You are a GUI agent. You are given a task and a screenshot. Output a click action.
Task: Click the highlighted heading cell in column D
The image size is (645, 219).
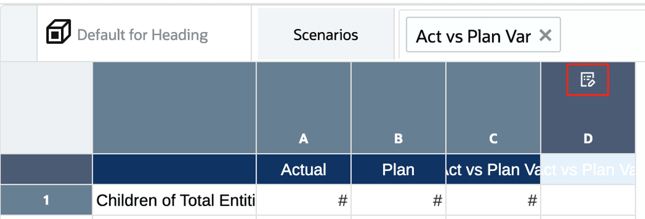[x=588, y=170]
